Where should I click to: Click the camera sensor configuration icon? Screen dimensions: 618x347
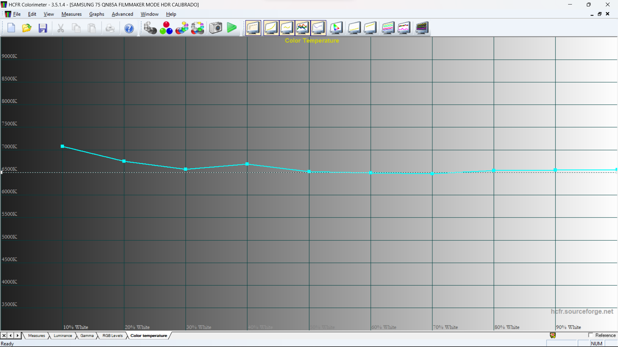[x=215, y=28]
